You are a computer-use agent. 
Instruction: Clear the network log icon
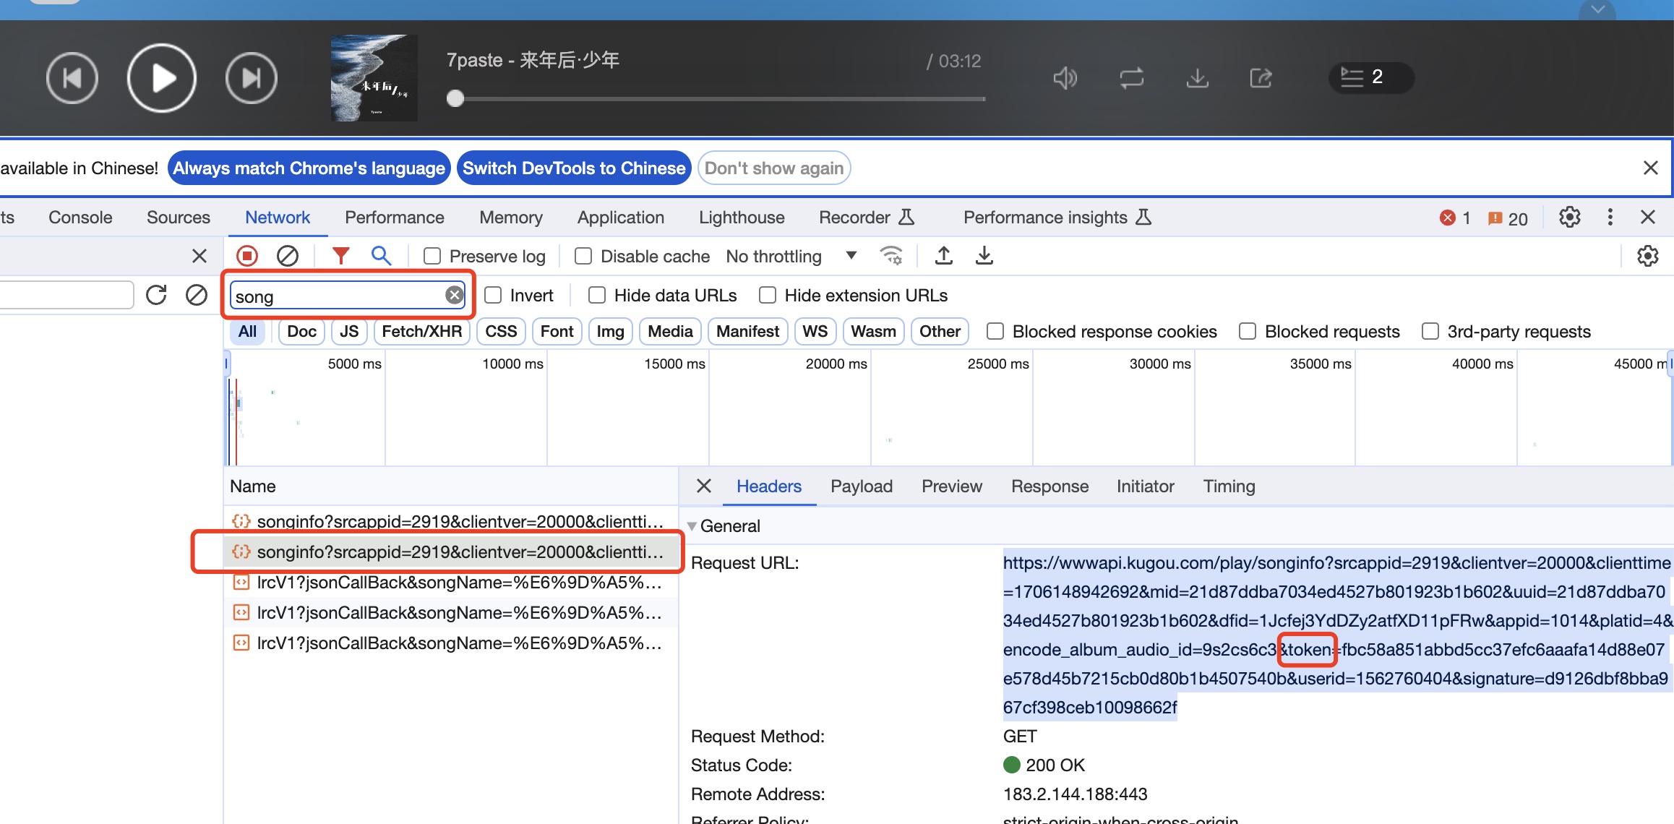[x=288, y=256]
